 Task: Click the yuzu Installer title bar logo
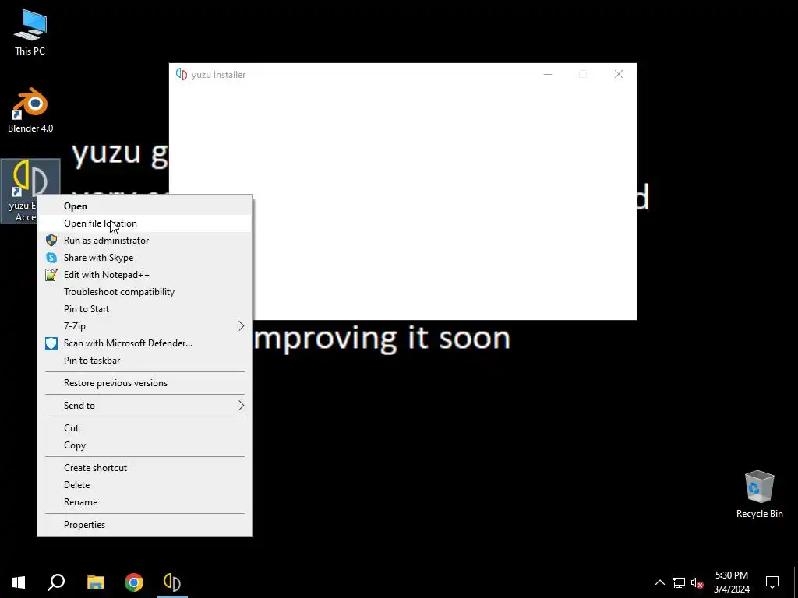(181, 74)
